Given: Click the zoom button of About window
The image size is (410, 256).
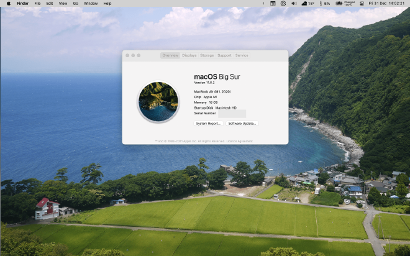Looking at the screenshot, I should pyautogui.click(x=139, y=55).
